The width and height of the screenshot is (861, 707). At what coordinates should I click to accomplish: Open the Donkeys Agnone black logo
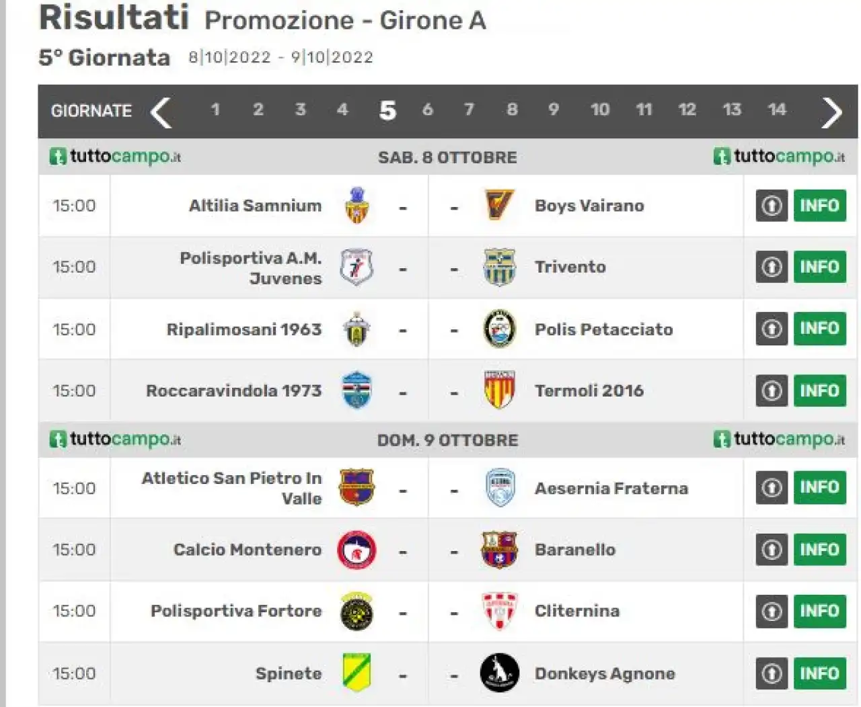(x=499, y=673)
